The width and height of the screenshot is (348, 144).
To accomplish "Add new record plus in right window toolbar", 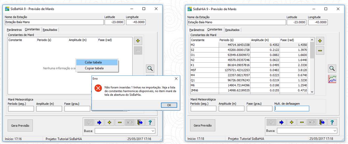I will pyautogui.click(x=292, y=122).
